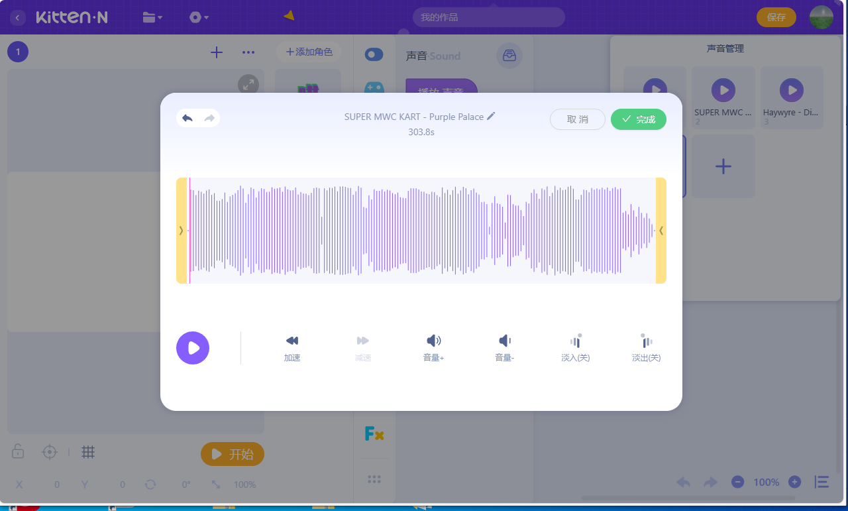Speed up the audio with 加速
This screenshot has height=511, width=848.
(x=292, y=348)
